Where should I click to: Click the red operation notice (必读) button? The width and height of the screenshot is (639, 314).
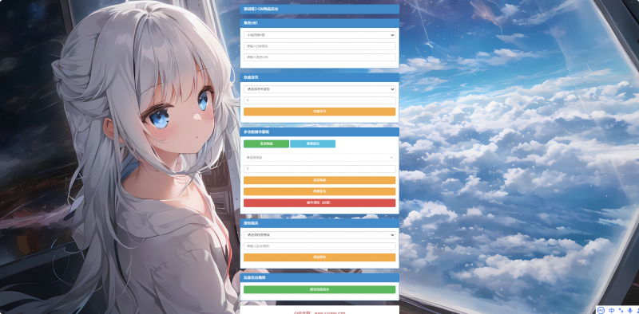[x=319, y=203]
